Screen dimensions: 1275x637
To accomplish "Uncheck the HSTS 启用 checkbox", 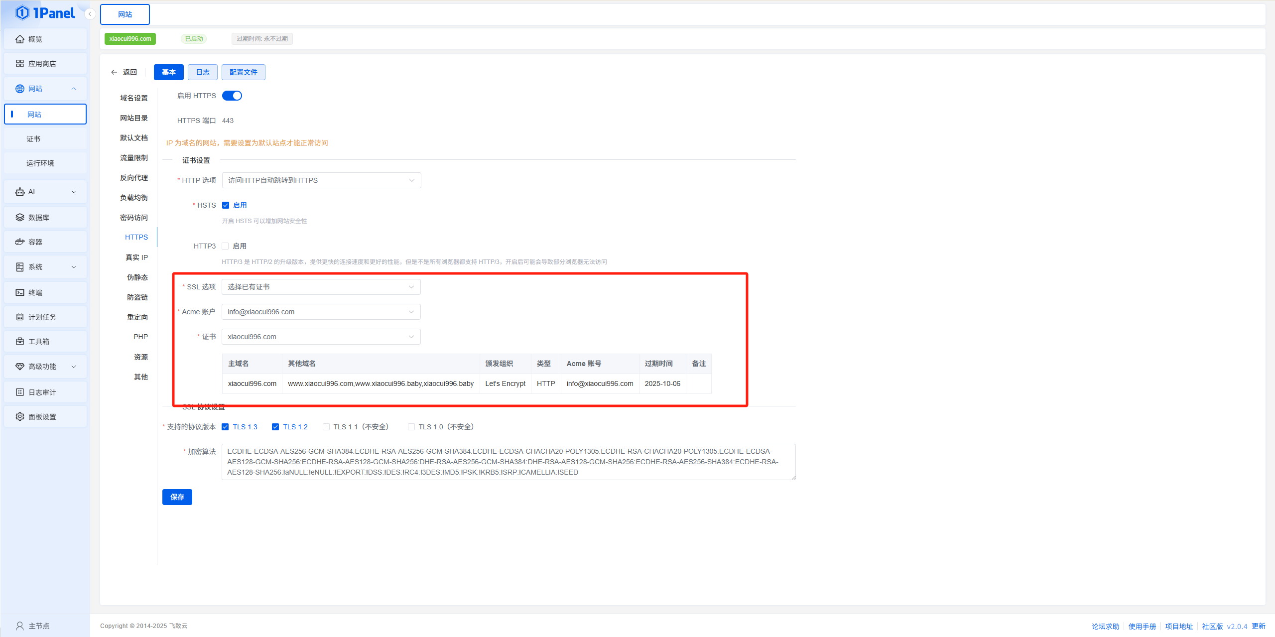I will pyautogui.click(x=226, y=205).
